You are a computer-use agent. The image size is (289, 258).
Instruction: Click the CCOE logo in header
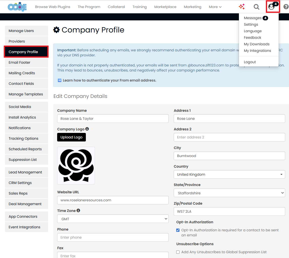(x=17, y=7)
